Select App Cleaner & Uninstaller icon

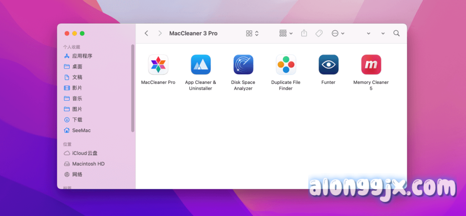[201, 64]
